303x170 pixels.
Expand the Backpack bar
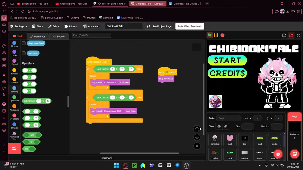click(106, 158)
